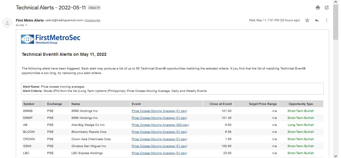341x158 pixels.
Task: Click sender address 'alerts@tradingcentral.com'
Action: (64, 20)
